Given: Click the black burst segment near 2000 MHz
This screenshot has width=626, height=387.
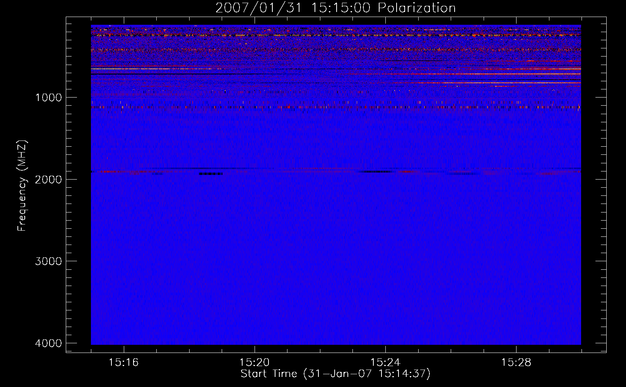Looking at the screenshot, I should coord(211,174).
